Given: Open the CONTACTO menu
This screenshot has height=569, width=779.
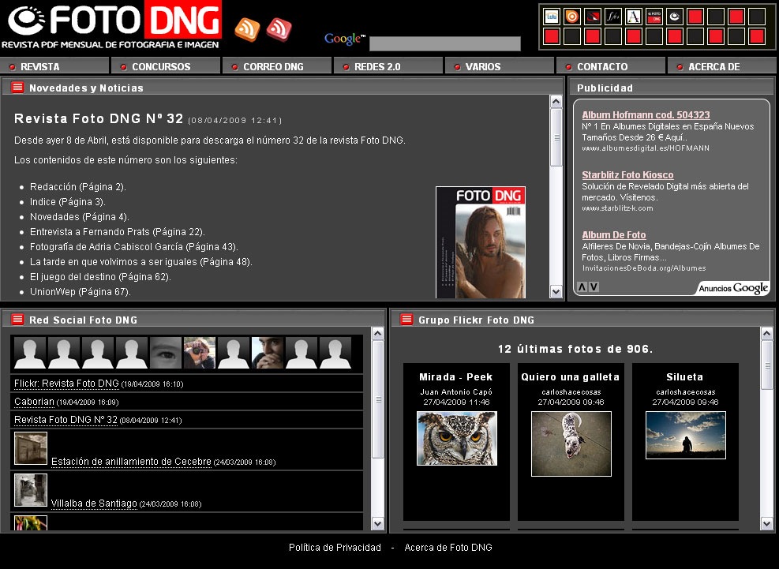Looking at the screenshot, I should [611, 66].
